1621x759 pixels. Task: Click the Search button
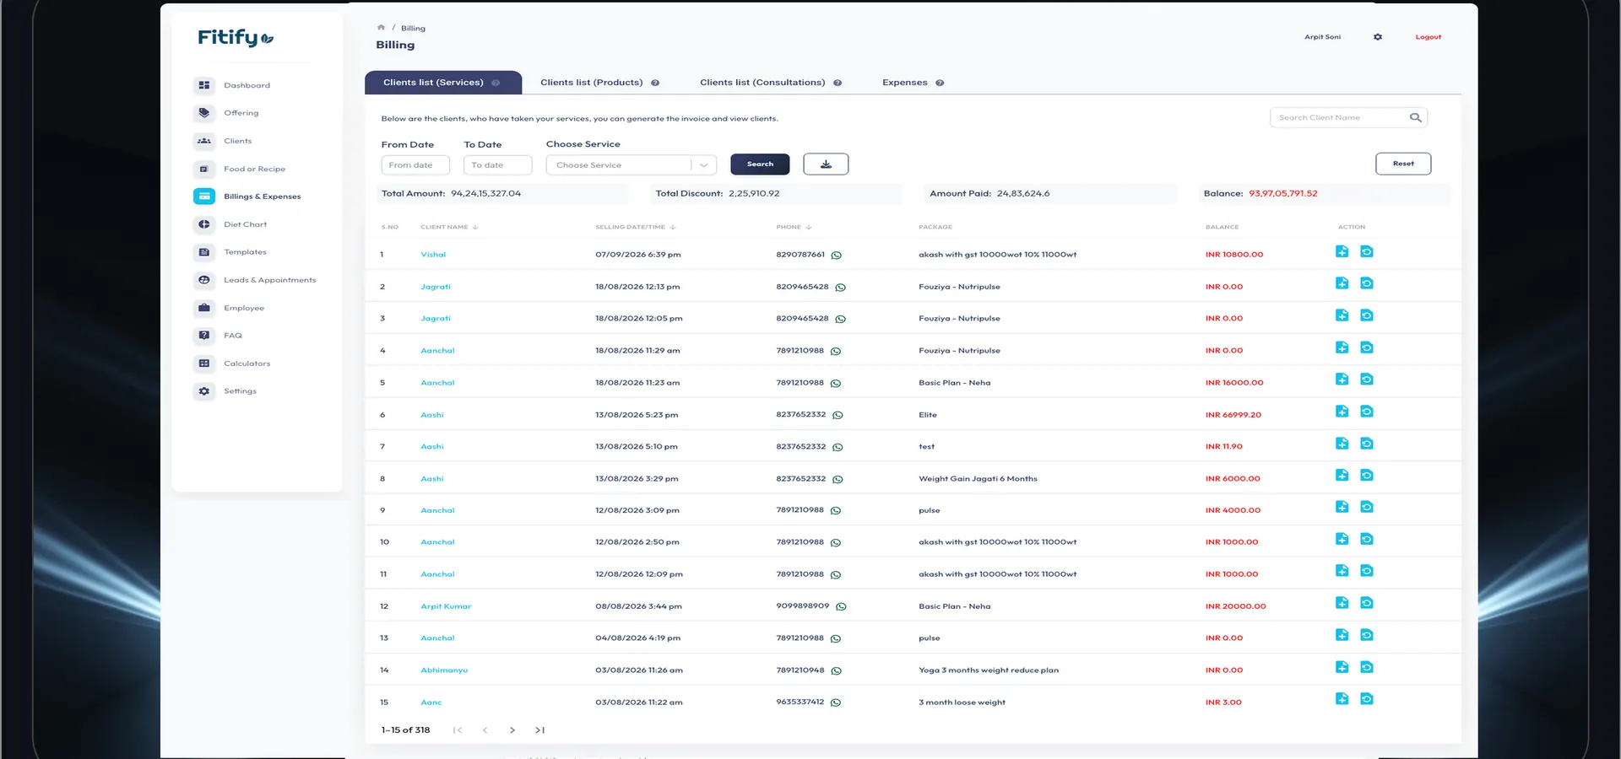point(760,164)
